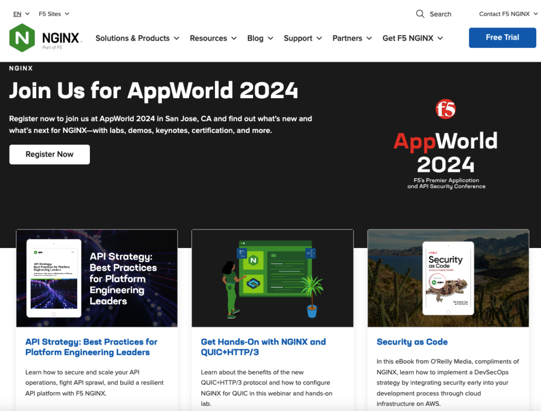Expand the Partners dropdown
Image resolution: width=541 pixels, height=411 pixels.
pos(352,38)
